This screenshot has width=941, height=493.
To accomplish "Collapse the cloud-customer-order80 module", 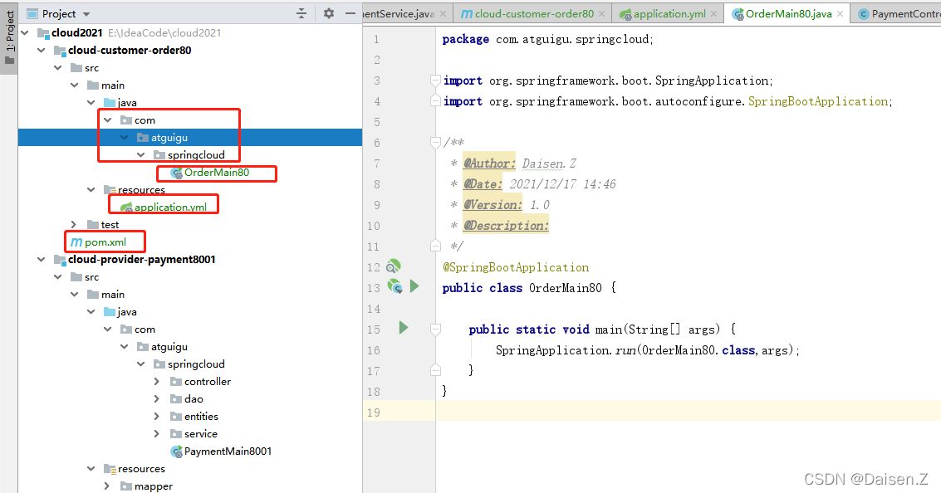I will coord(42,51).
